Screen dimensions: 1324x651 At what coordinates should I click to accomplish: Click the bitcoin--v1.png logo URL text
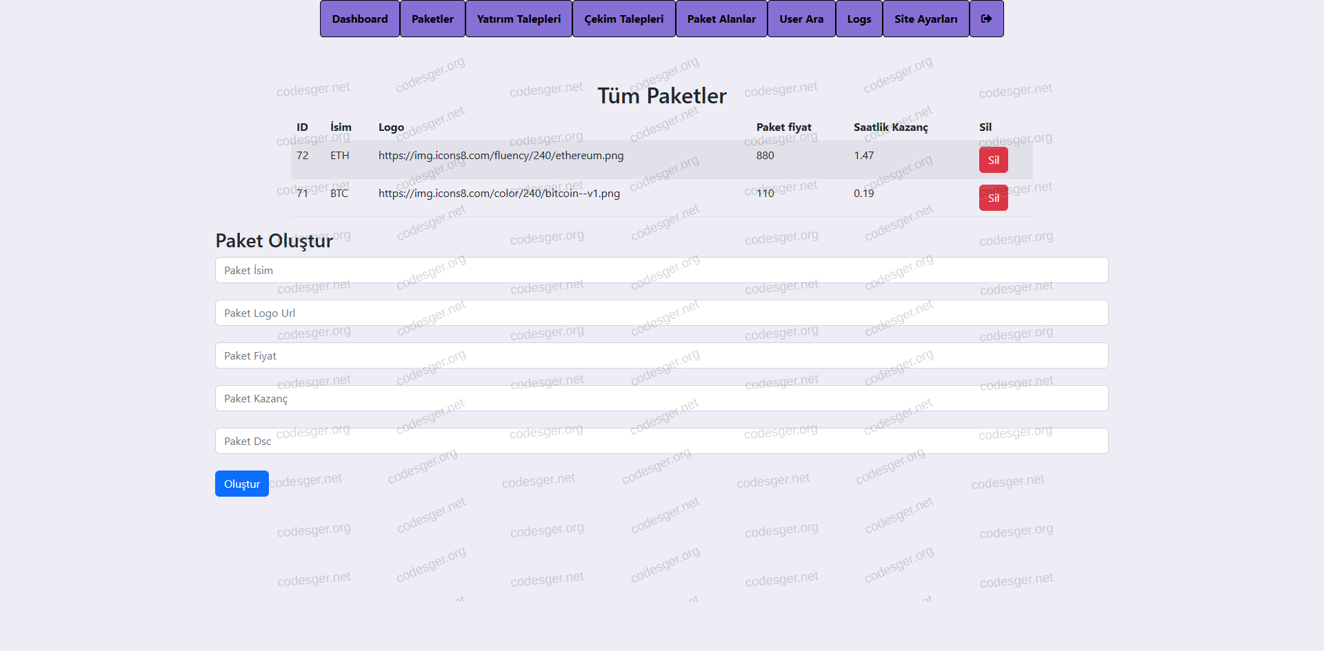point(499,194)
